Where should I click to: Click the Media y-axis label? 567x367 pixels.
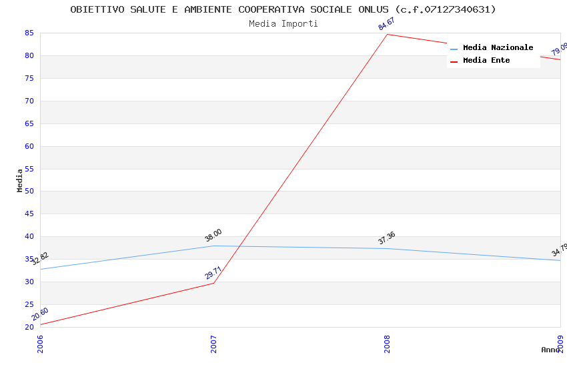(x=19, y=180)
